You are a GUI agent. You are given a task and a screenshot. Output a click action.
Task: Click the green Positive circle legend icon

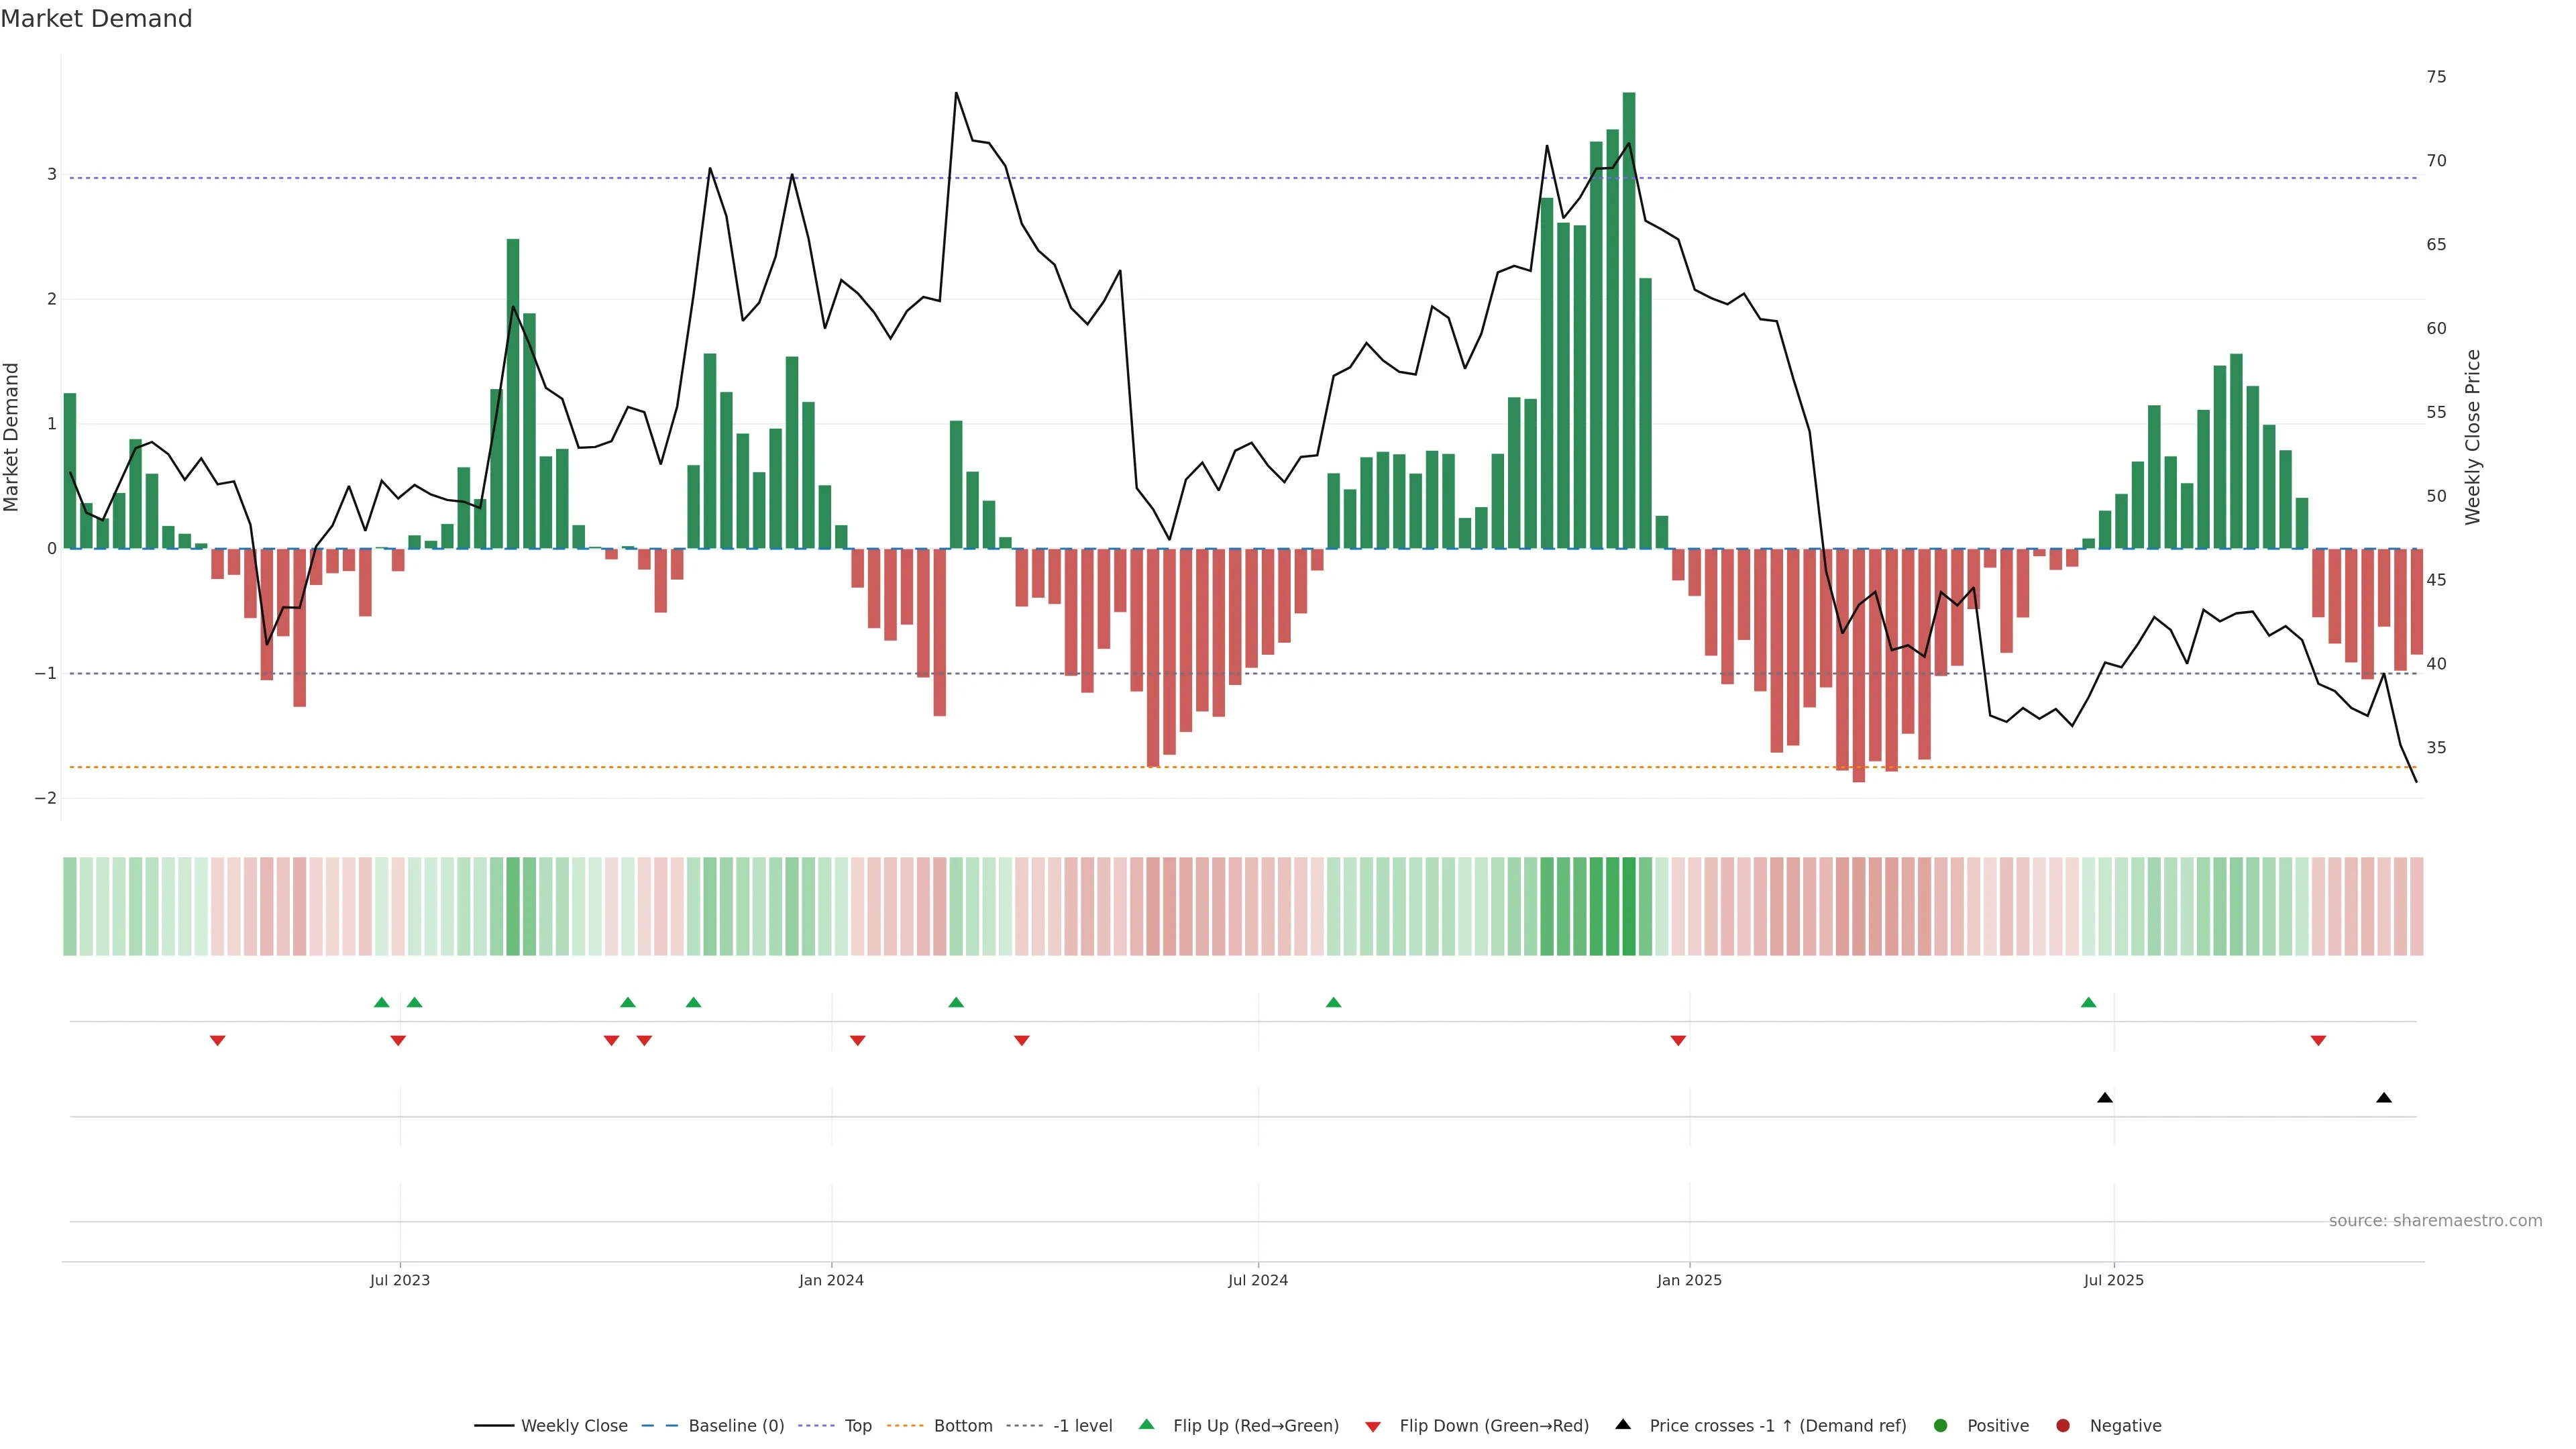pyautogui.click(x=1941, y=1425)
